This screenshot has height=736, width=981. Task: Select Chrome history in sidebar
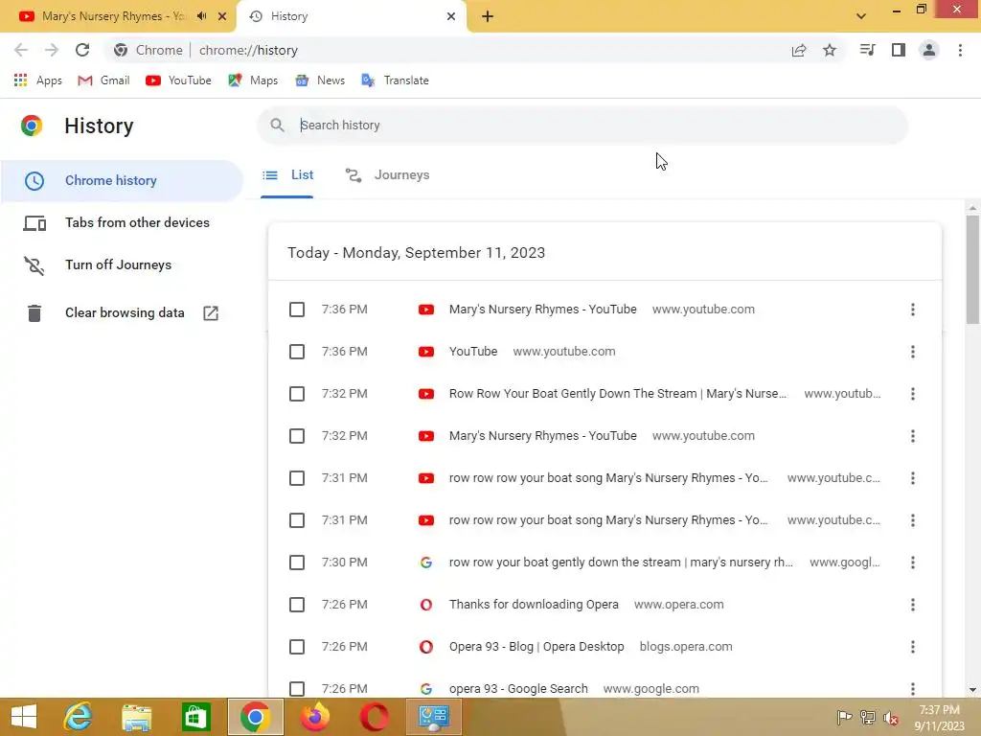pyautogui.click(x=122, y=180)
